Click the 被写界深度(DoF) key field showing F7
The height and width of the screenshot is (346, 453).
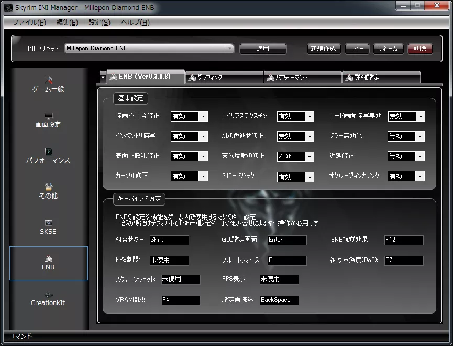404,261
